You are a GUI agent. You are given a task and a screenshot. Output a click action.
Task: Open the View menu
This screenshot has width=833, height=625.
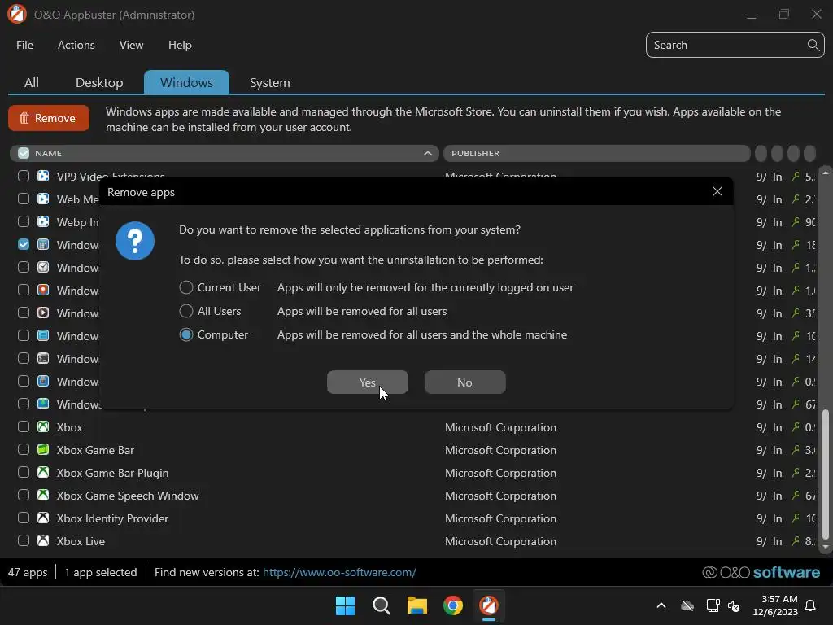[x=131, y=46]
